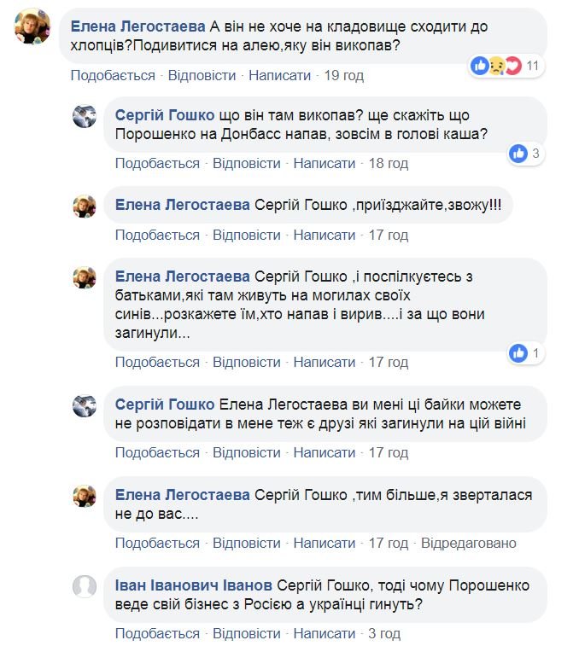Click the "3 год" timestamp
Image resolution: width=579 pixels, height=646 pixels.
tap(384, 633)
